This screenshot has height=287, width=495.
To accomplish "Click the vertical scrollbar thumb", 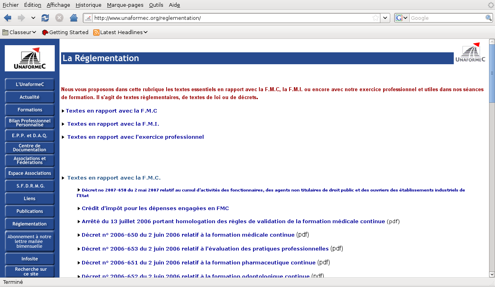I will pos(492,73).
